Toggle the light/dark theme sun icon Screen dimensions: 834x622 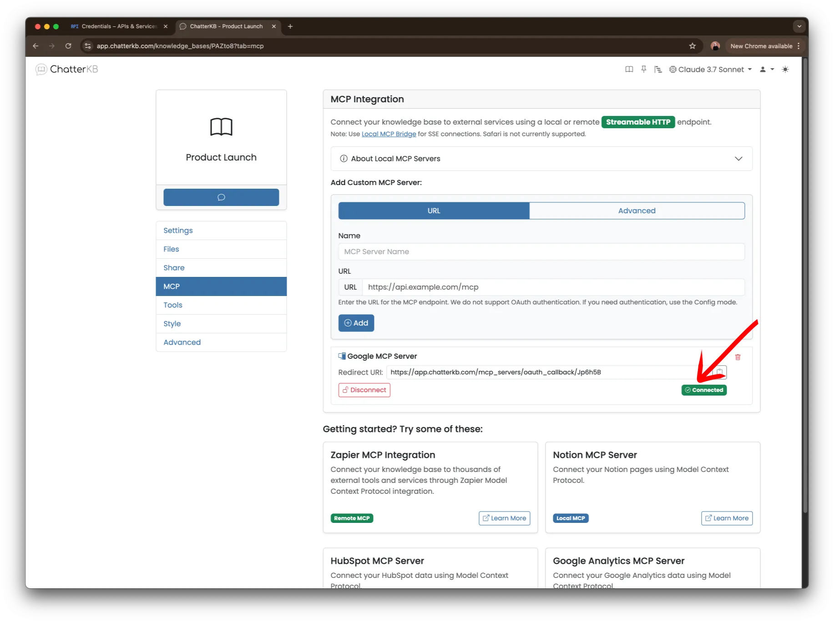(785, 70)
